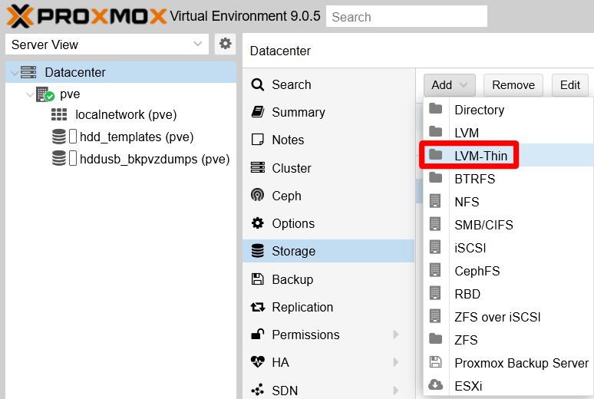Choose ZFS over iSCSI storage type
The height and width of the screenshot is (399, 594).
tap(508, 317)
